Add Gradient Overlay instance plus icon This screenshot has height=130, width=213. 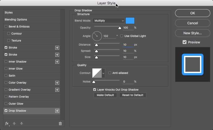click(57, 90)
